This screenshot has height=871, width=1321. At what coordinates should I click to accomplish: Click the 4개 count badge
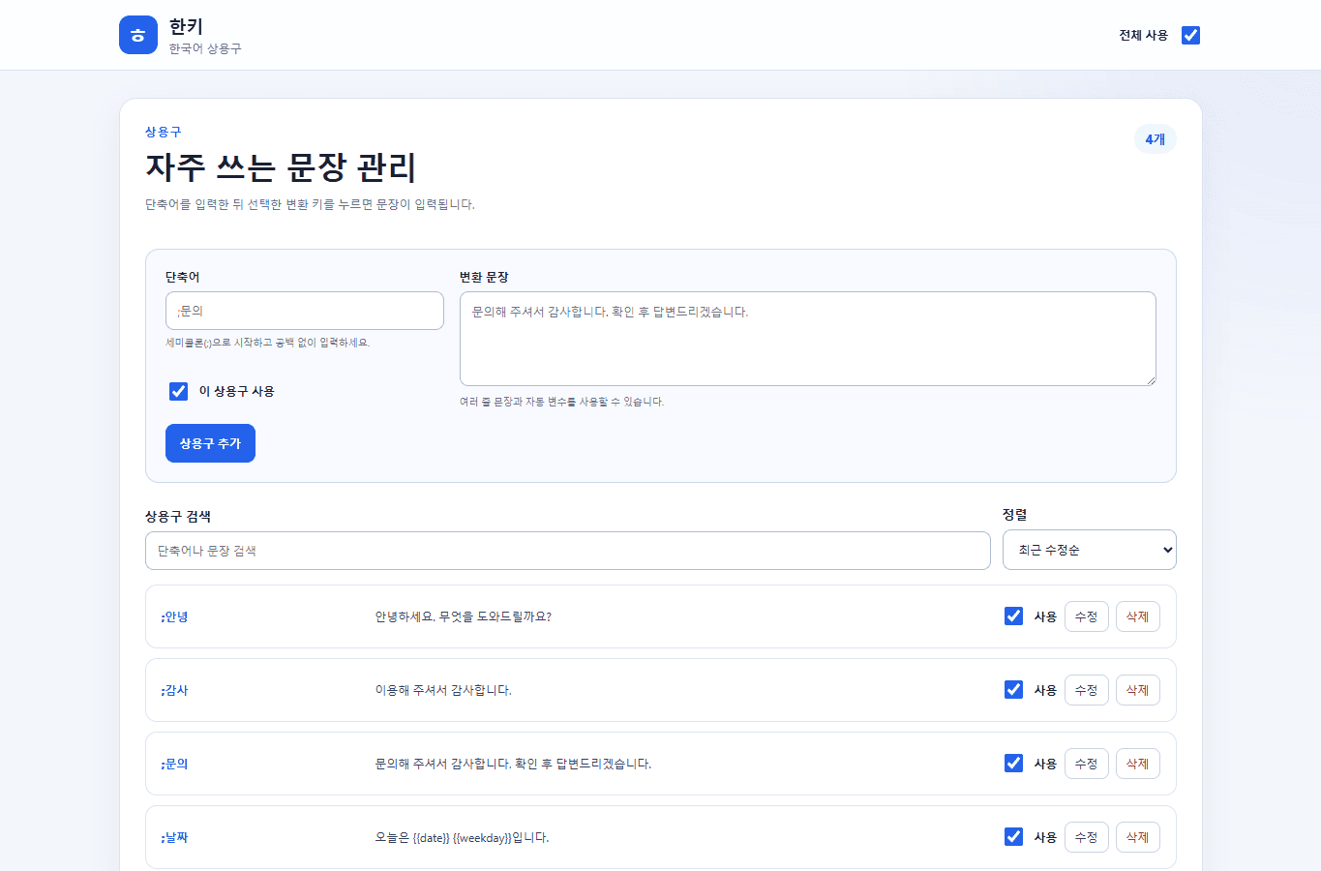(x=1156, y=139)
